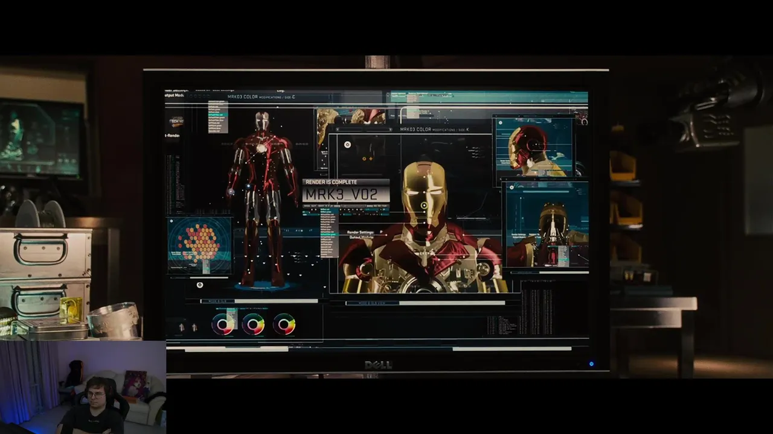Screen dimensions: 773x434
Task: Open the option list beside the full-body suit
Action: pyautogui.click(x=218, y=117)
